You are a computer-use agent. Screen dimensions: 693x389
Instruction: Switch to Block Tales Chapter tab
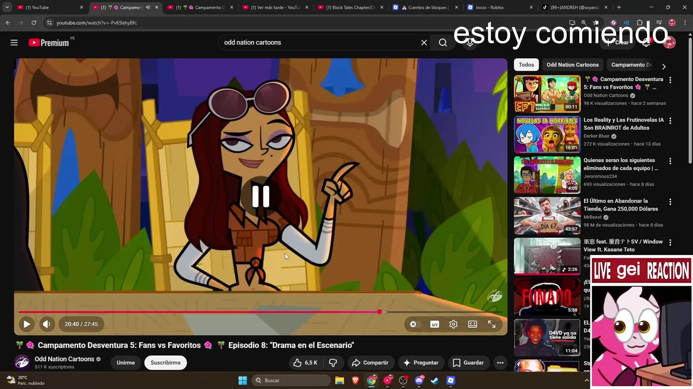350,8
